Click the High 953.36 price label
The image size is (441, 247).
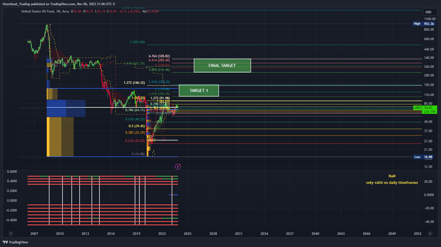[x=424, y=24]
